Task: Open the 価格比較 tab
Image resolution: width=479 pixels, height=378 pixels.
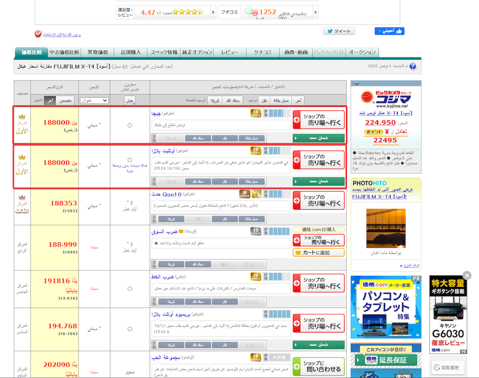Action: point(31,52)
